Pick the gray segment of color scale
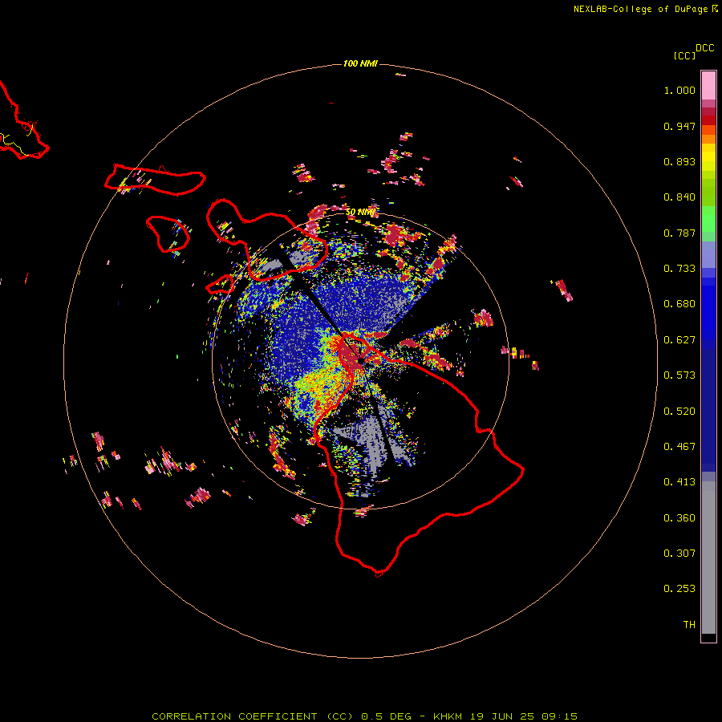The height and width of the screenshot is (722, 722). coord(708,558)
